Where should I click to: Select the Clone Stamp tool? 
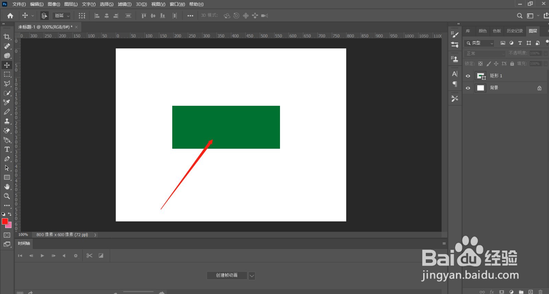(7, 121)
